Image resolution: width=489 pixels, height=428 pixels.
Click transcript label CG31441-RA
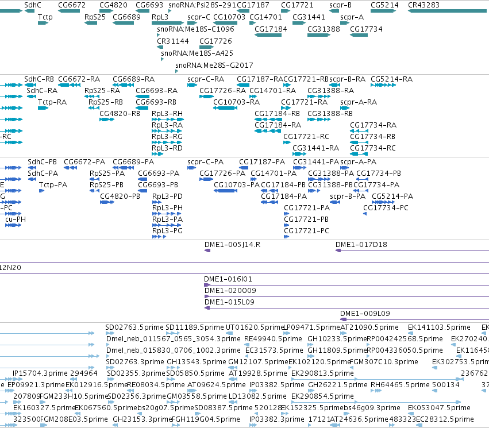[x=315, y=148]
